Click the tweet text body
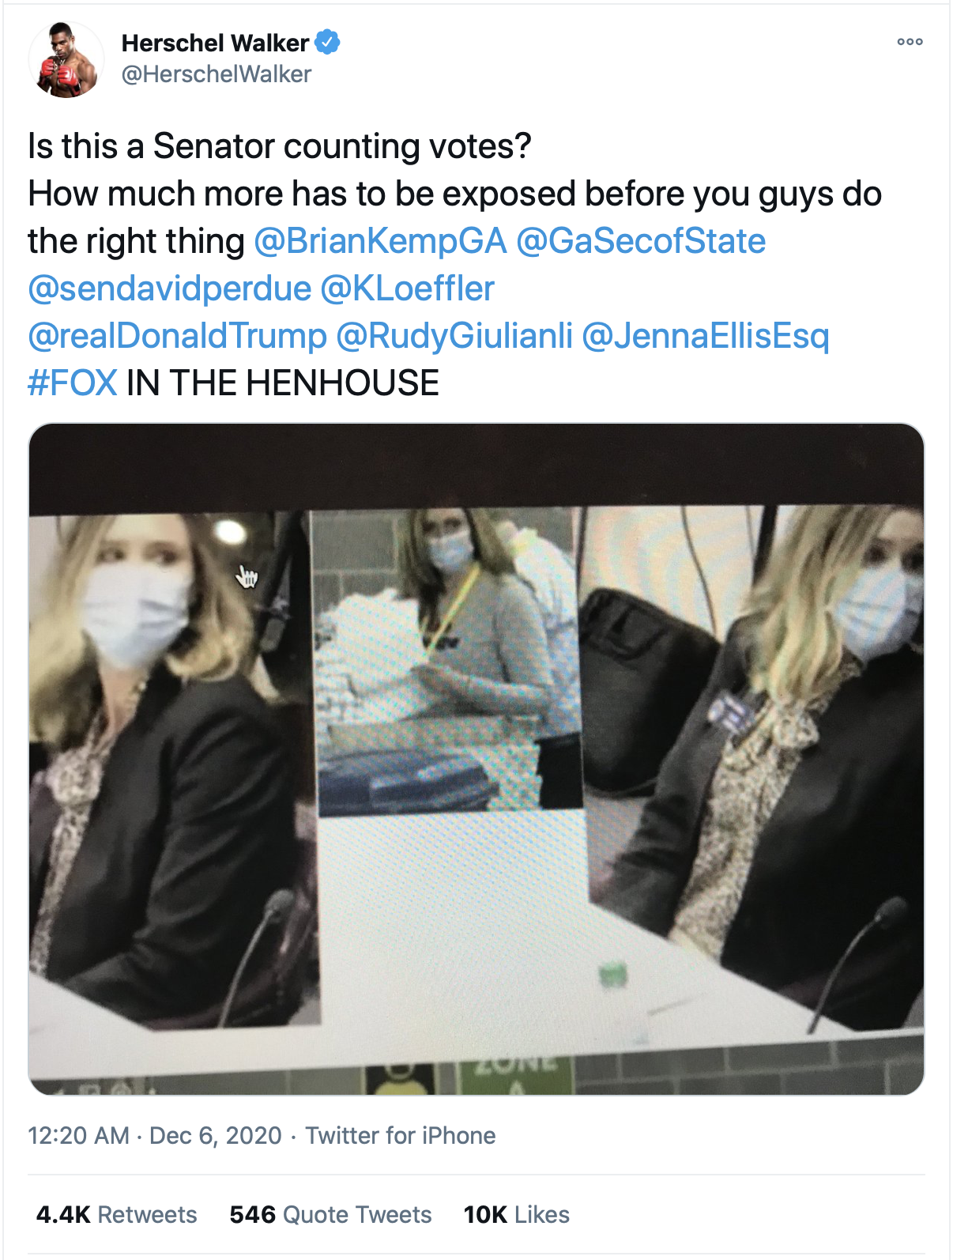Viewport: 953px width, 1260px height. click(455, 265)
